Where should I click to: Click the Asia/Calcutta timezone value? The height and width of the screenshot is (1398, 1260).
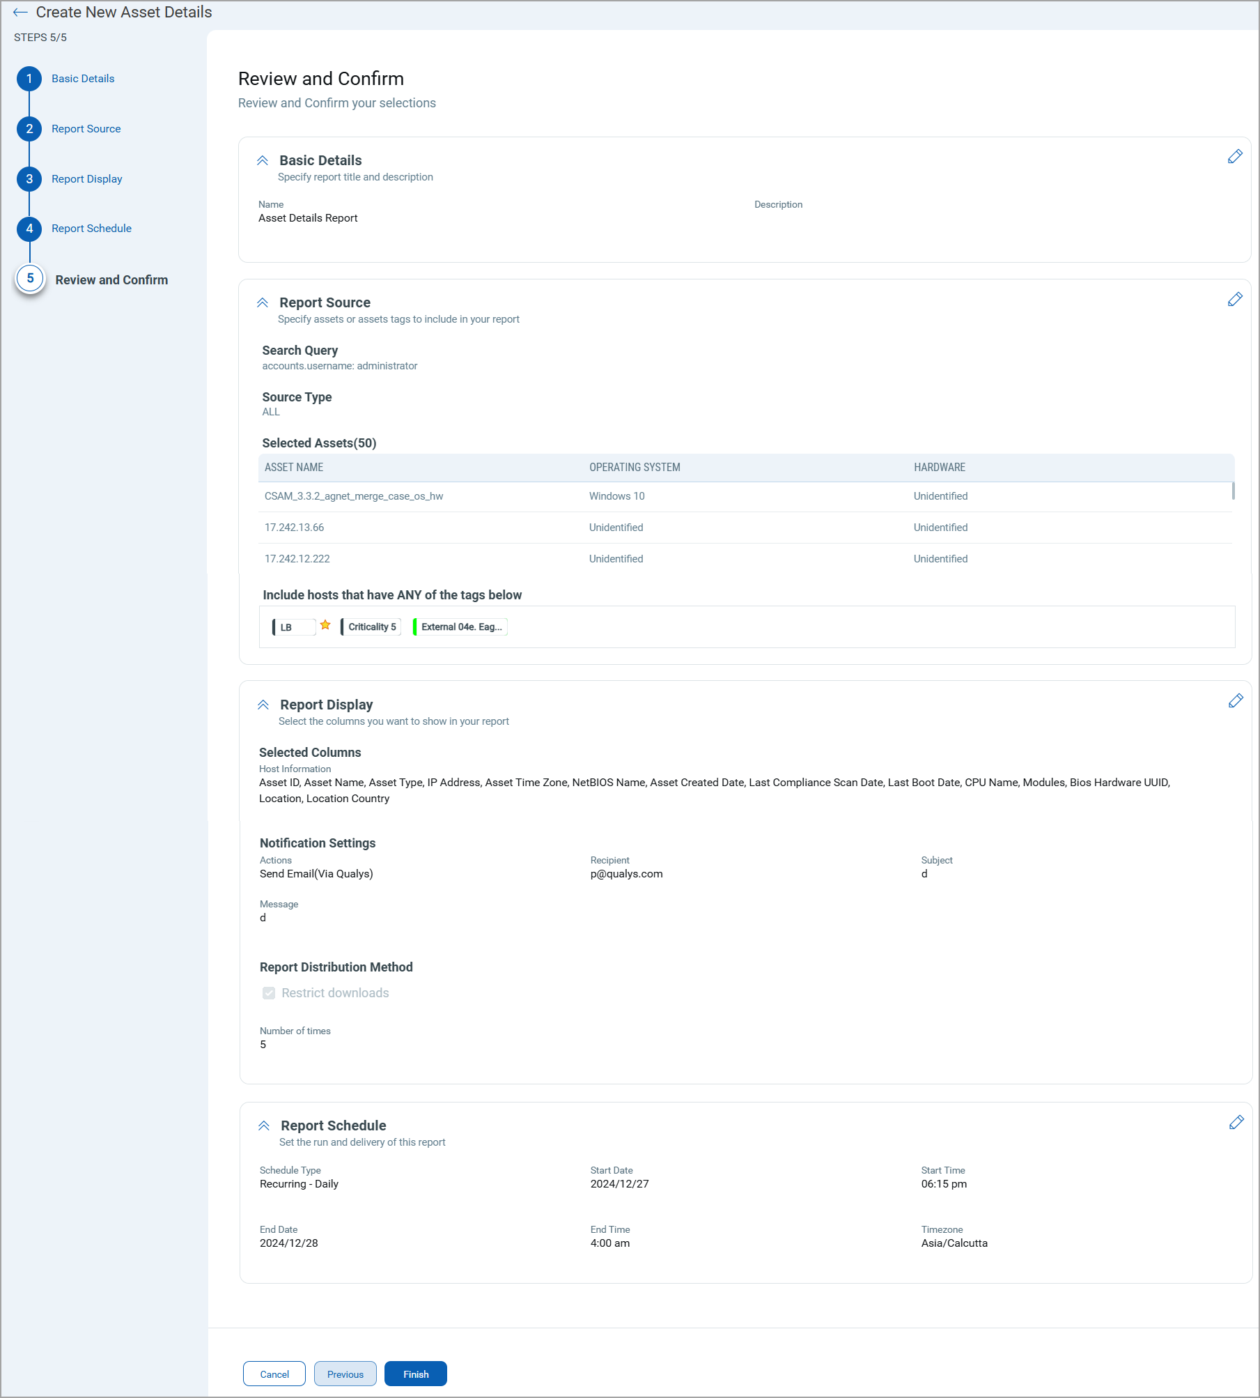coord(954,1243)
